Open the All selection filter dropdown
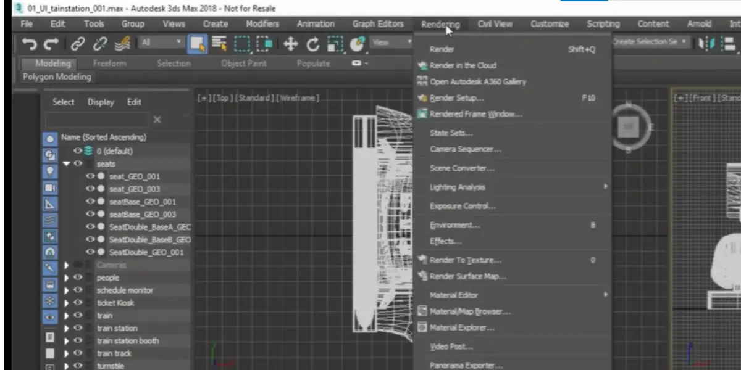This screenshot has height=370, width=741. click(x=161, y=43)
